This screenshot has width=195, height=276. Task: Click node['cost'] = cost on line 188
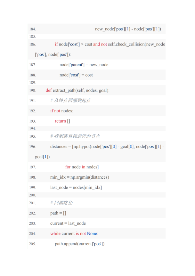click(x=76, y=75)
